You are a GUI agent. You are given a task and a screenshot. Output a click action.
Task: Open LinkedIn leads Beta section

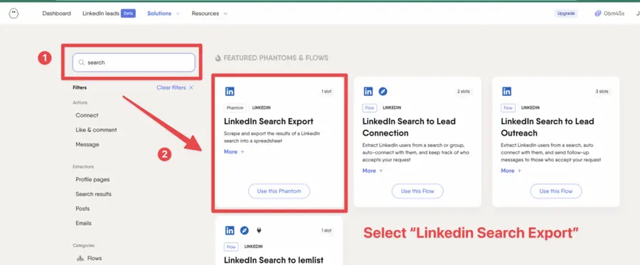coord(109,13)
